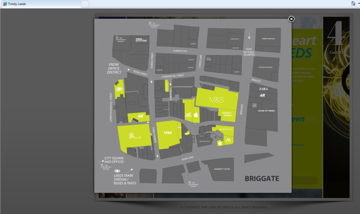
Task: Click the McDonald's golden arches logo
Action: click(228, 140)
